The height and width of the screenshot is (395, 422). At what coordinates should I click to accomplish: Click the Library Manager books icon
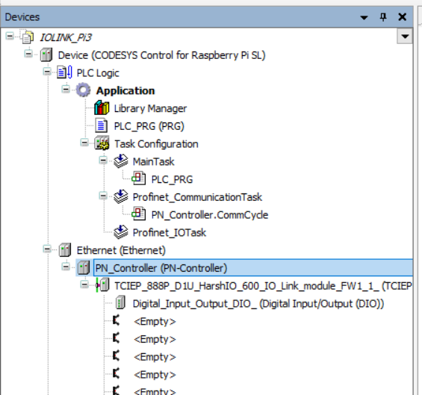click(x=102, y=108)
